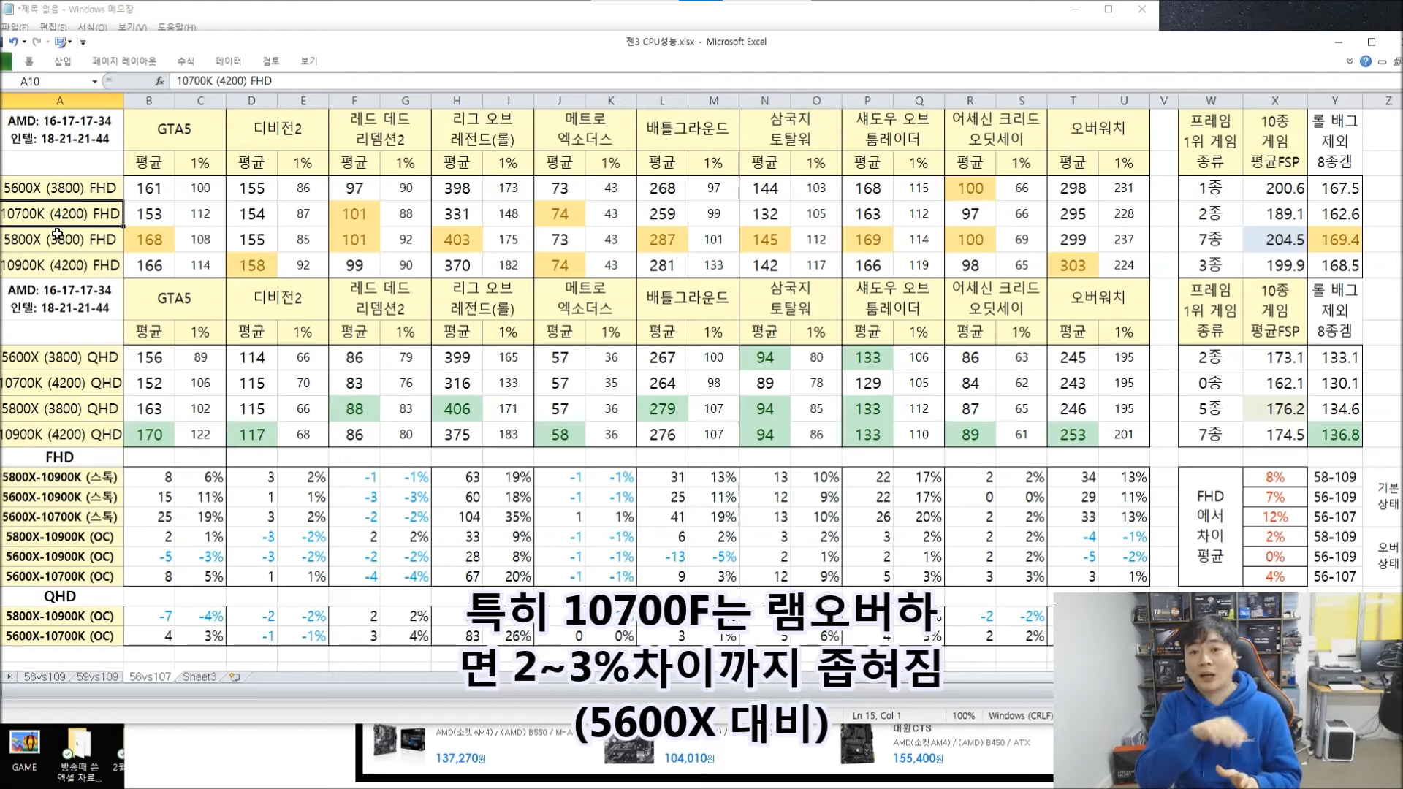The image size is (1403, 789).
Task: Click the Redo icon in Excel toolbar
Action: (x=36, y=42)
